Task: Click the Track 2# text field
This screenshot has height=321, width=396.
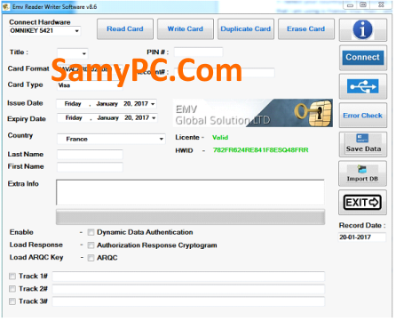Action: click(x=188, y=289)
